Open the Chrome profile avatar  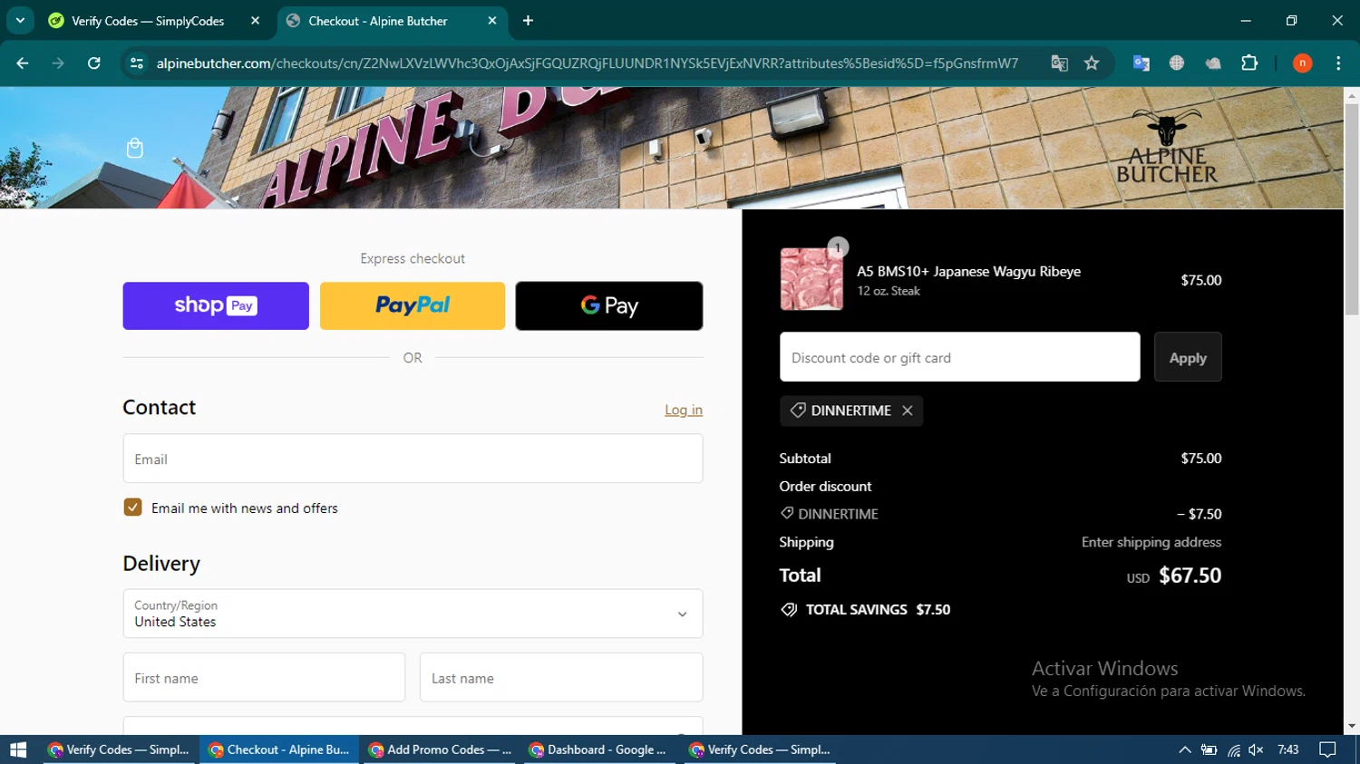pos(1302,63)
